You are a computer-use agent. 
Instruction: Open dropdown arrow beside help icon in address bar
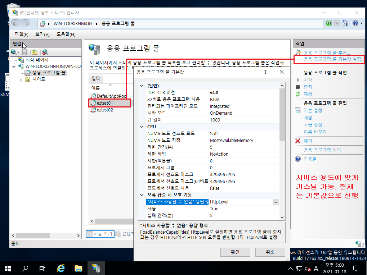(x=361, y=23)
